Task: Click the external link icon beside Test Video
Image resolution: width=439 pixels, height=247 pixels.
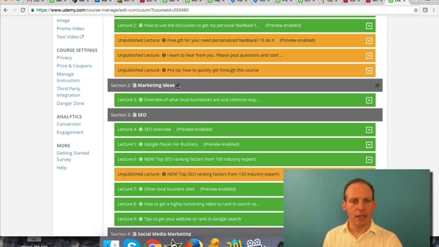Action: pyautogui.click(x=82, y=36)
